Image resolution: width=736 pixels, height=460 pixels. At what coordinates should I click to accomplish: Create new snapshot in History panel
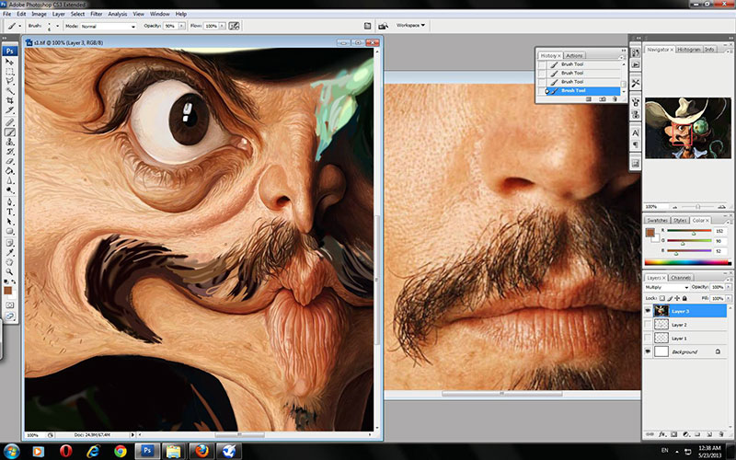point(603,99)
